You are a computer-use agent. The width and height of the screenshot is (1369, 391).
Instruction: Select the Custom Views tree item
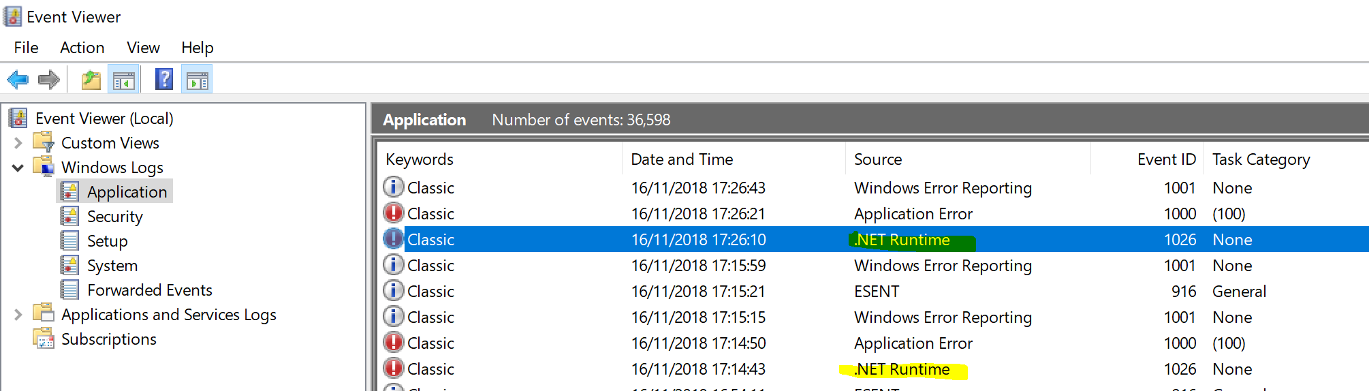pyautogui.click(x=110, y=143)
